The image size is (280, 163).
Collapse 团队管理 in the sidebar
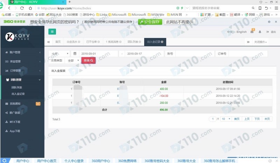coord(22,80)
